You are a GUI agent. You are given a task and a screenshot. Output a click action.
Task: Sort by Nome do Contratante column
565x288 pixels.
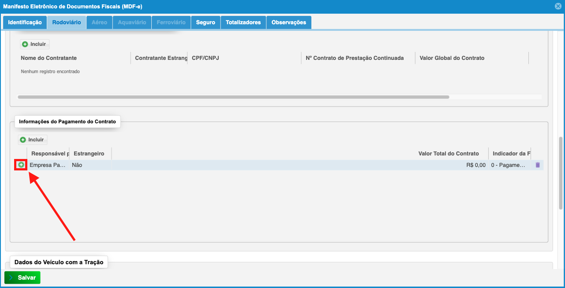(x=49, y=58)
